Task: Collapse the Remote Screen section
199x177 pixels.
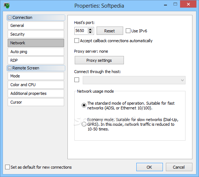Action: [x=9, y=68]
